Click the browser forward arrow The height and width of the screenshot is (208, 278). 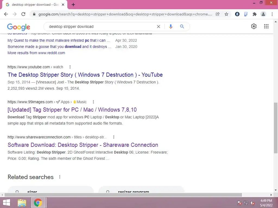click(15, 14)
